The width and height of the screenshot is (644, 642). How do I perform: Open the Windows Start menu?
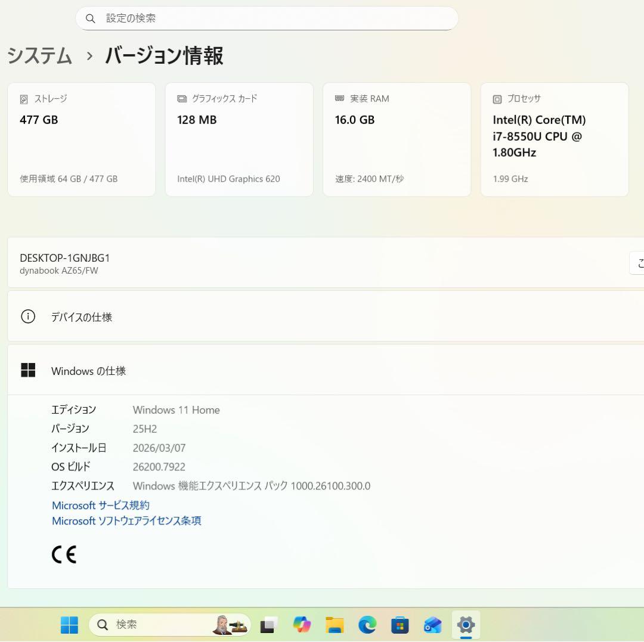[x=69, y=625]
